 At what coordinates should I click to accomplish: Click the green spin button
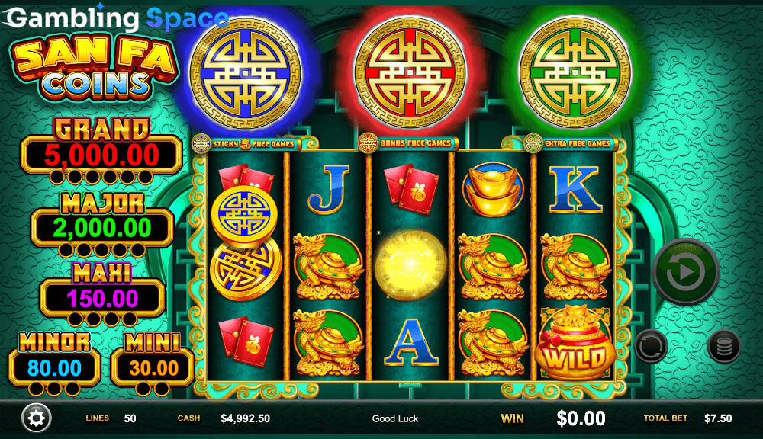[x=686, y=271]
